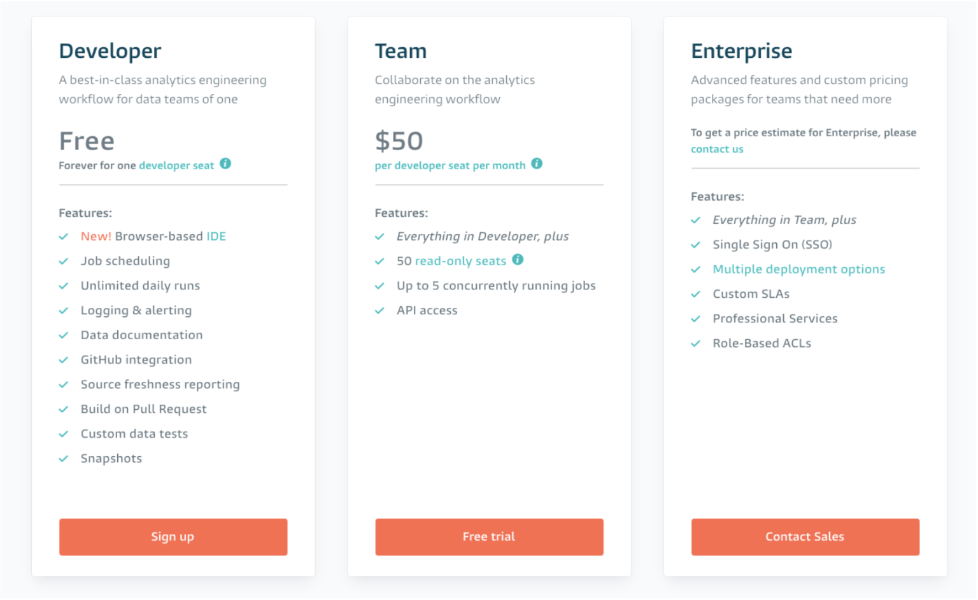Click the Sign up button
Viewport: 978px width, 600px height.
coord(173,537)
